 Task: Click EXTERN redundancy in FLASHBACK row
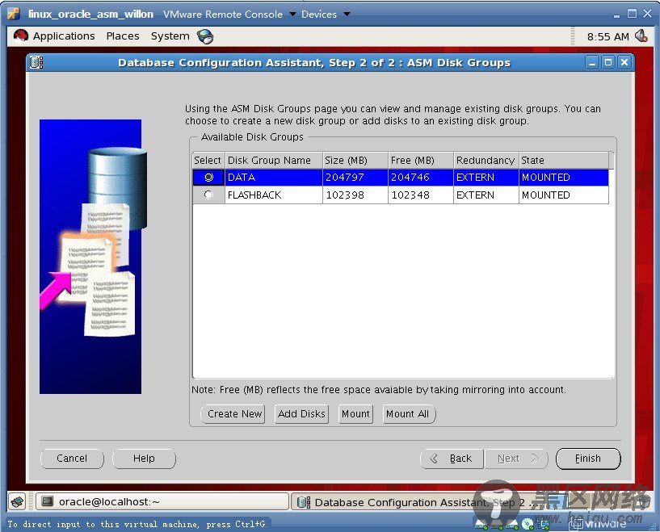point(486,195)
